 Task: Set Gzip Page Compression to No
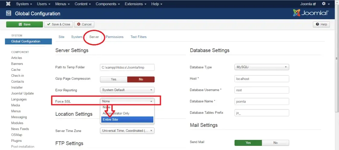point(141,79)
